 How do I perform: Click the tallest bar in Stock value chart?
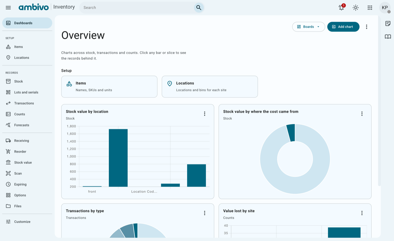(118, 158)
